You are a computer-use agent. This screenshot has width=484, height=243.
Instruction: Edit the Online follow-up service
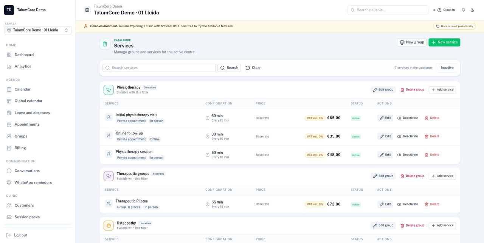385,137
